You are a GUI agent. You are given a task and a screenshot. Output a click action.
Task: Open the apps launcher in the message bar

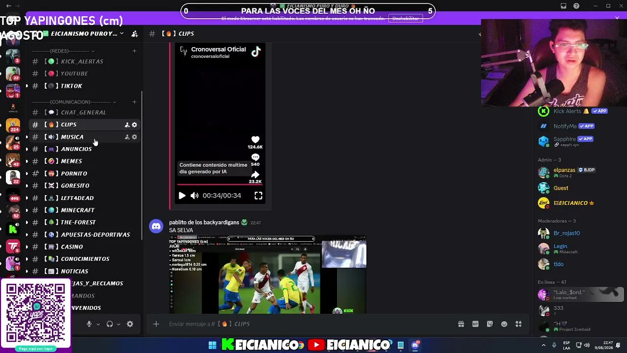(519, 324)
